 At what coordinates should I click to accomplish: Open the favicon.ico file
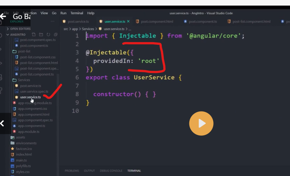(x=24, y=149)
